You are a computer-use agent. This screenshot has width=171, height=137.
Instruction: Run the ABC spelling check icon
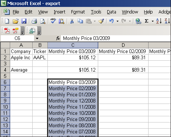53,21
